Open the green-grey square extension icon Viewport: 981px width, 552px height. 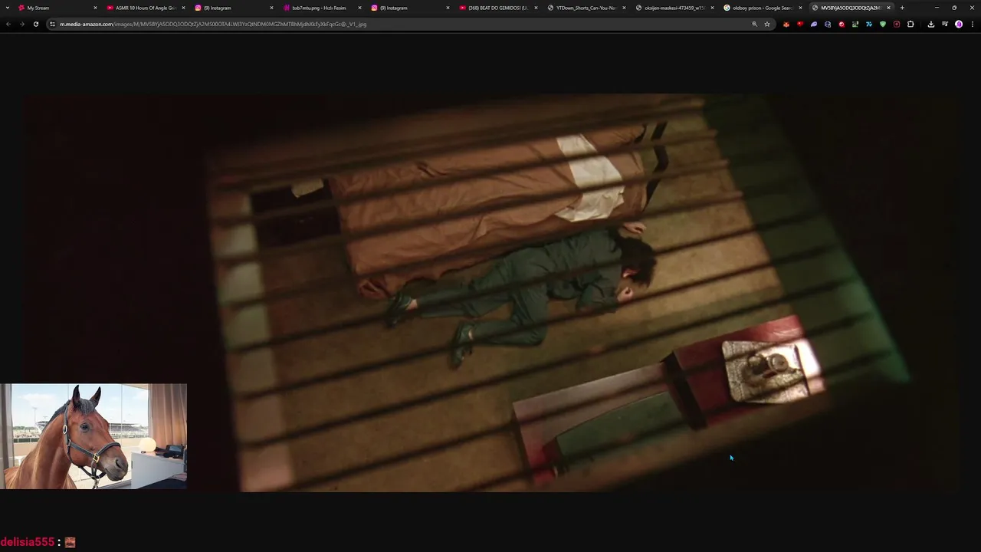(x=855, y=24)
